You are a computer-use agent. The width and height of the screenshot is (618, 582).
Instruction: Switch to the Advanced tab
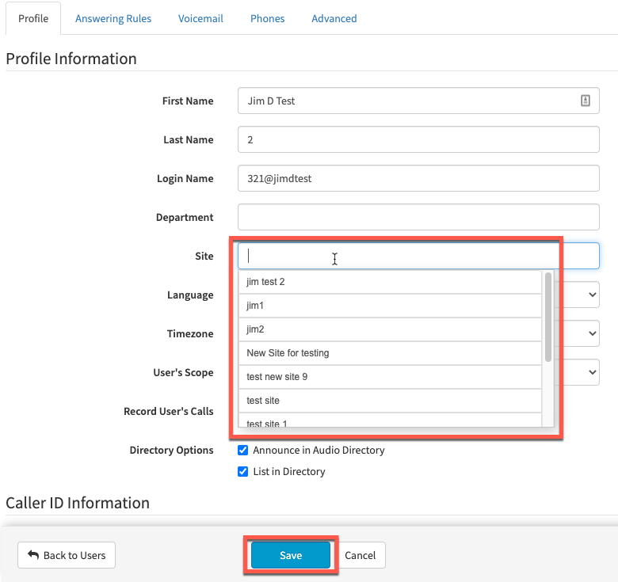(334, 18)
